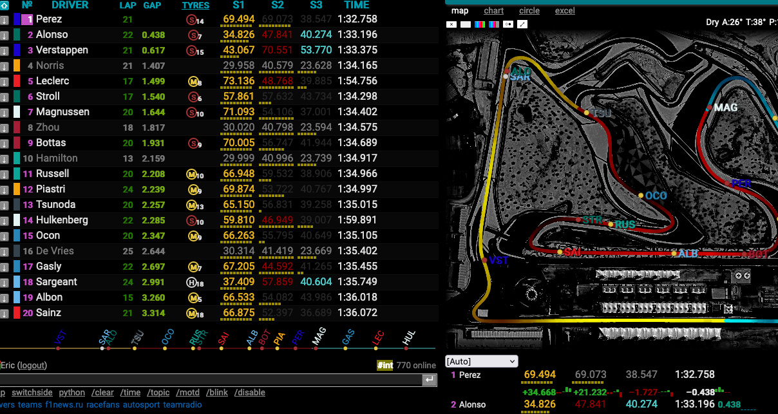Click the up-arrow icon above the driver list
778x414 pixels.
3,5
